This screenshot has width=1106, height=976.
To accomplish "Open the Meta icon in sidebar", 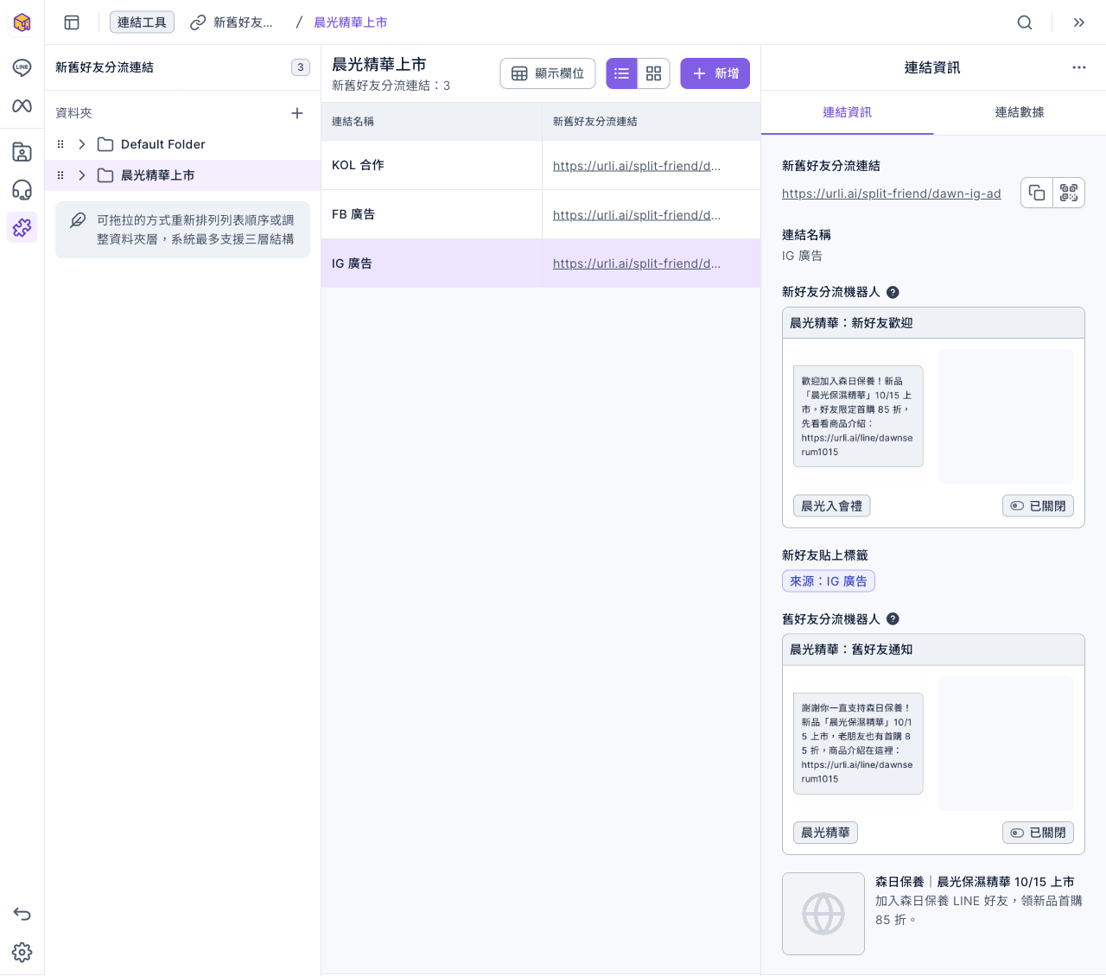I will [x=22, y=105].
